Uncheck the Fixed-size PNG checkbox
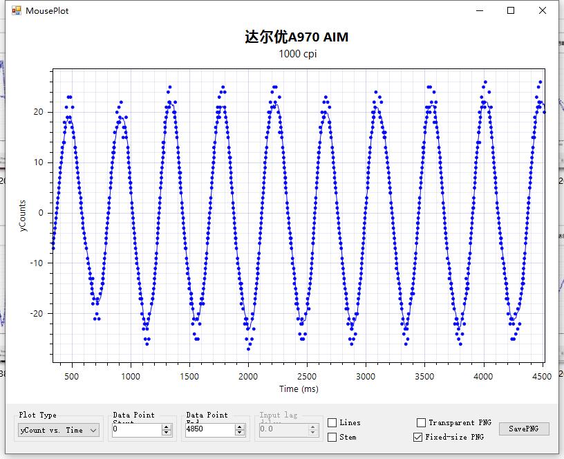564x459 pixels. [x=417, y=437]
